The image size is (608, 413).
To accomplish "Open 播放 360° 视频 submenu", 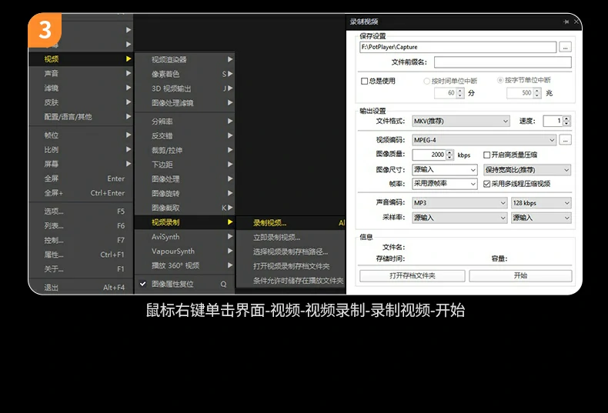I will coord(185,265).
